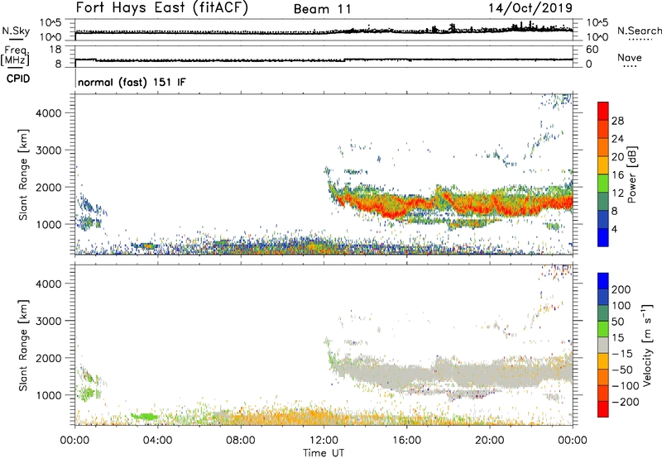The image size is (662, 458).
Task: Click the 'Velocity [m s-1]' color bar label
Action: point(648,345)
